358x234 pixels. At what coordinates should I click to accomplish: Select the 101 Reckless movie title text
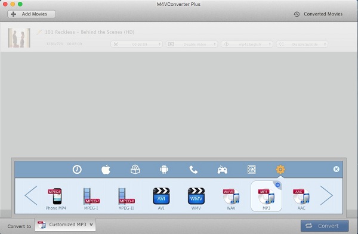(x=89, y=32)
